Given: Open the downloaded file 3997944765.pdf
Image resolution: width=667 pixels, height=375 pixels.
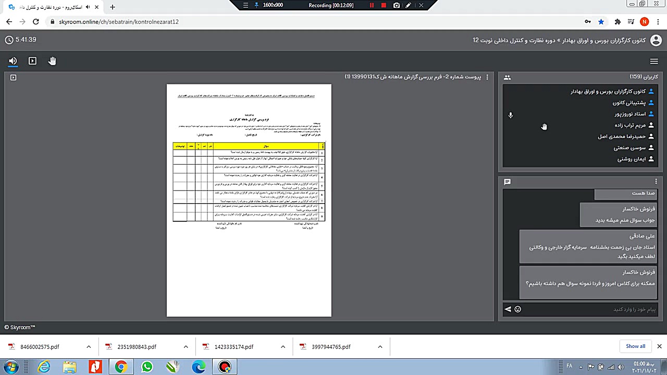Looking at the screenshot, I should pos(331,347).
